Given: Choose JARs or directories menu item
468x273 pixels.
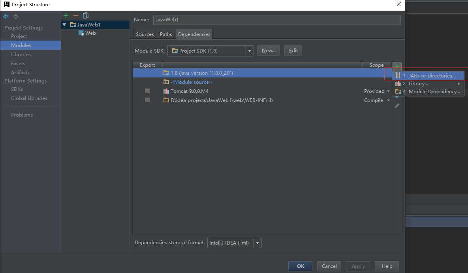Looking at the screenshot, I should [x=428, y=75].
